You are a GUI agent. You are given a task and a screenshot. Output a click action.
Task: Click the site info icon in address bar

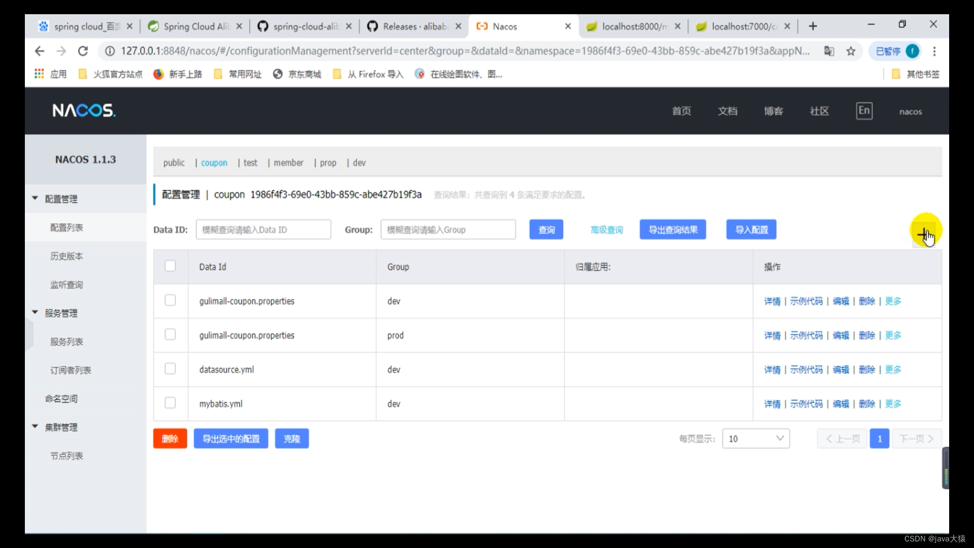110,51
